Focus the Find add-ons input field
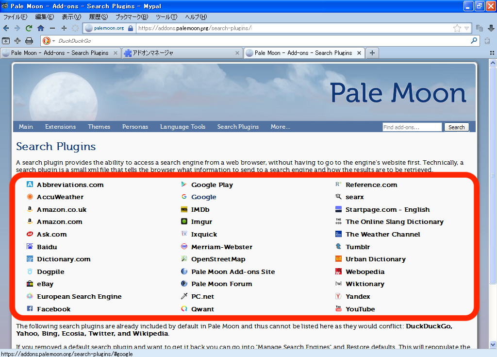 tap(412, 127)
